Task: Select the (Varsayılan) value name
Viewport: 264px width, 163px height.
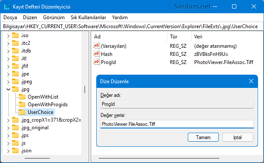Action: tap(114, 46)
